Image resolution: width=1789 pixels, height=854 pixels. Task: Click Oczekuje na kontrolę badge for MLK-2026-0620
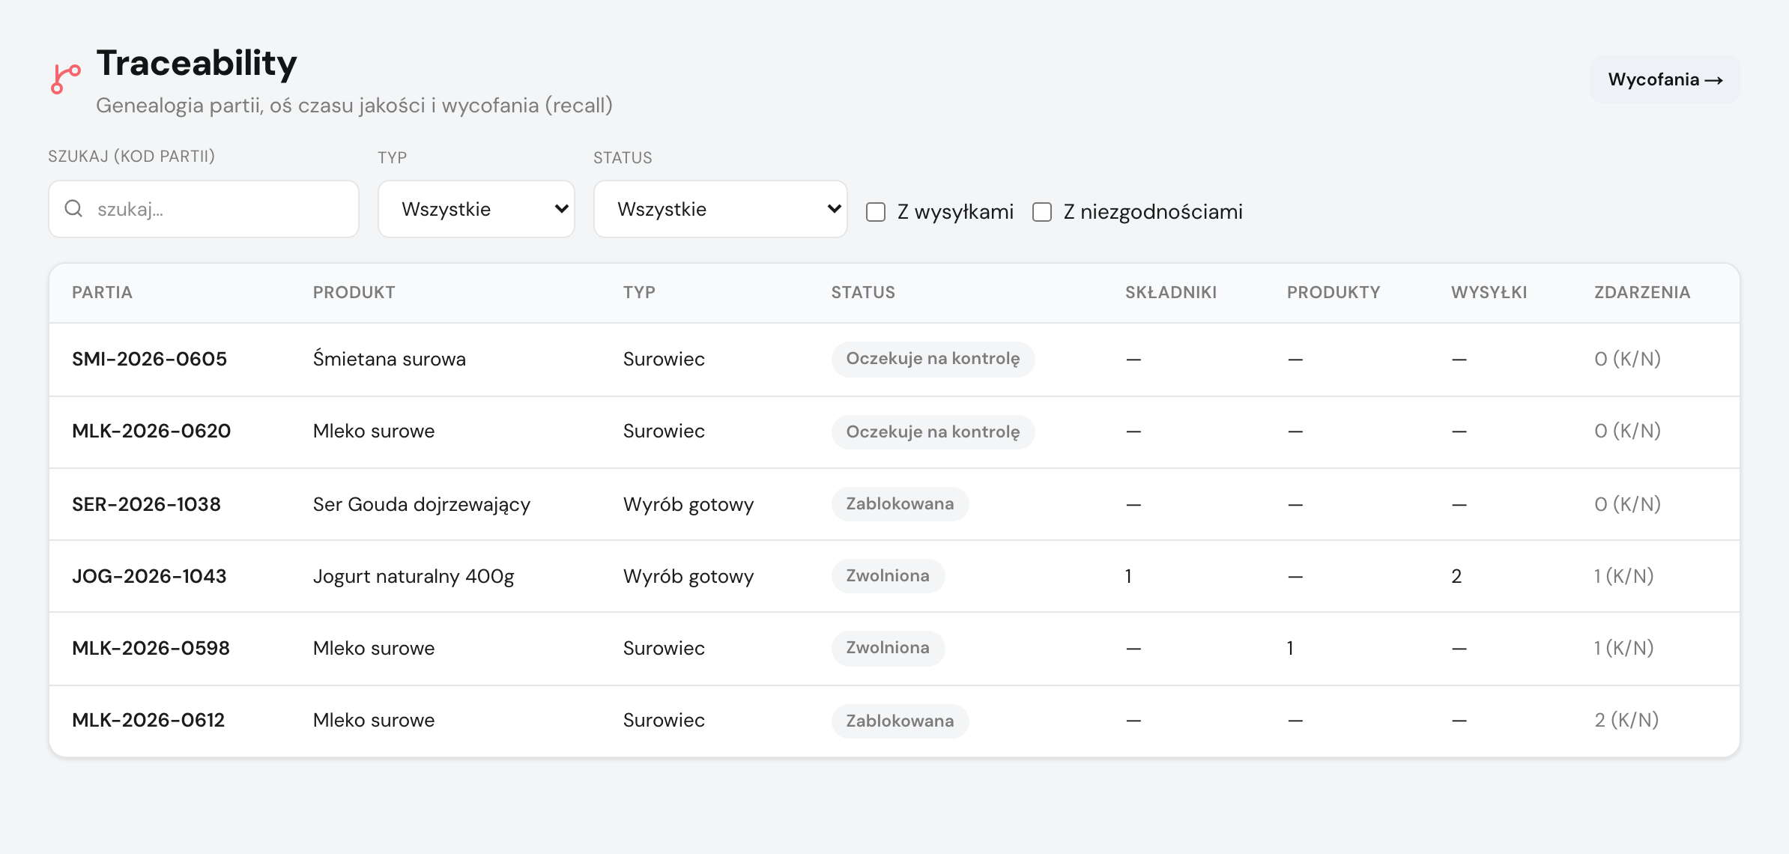pos(933,431)
